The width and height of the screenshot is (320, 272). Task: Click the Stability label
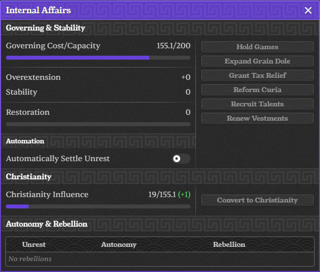pyautogui.click(x=22, y=92)
